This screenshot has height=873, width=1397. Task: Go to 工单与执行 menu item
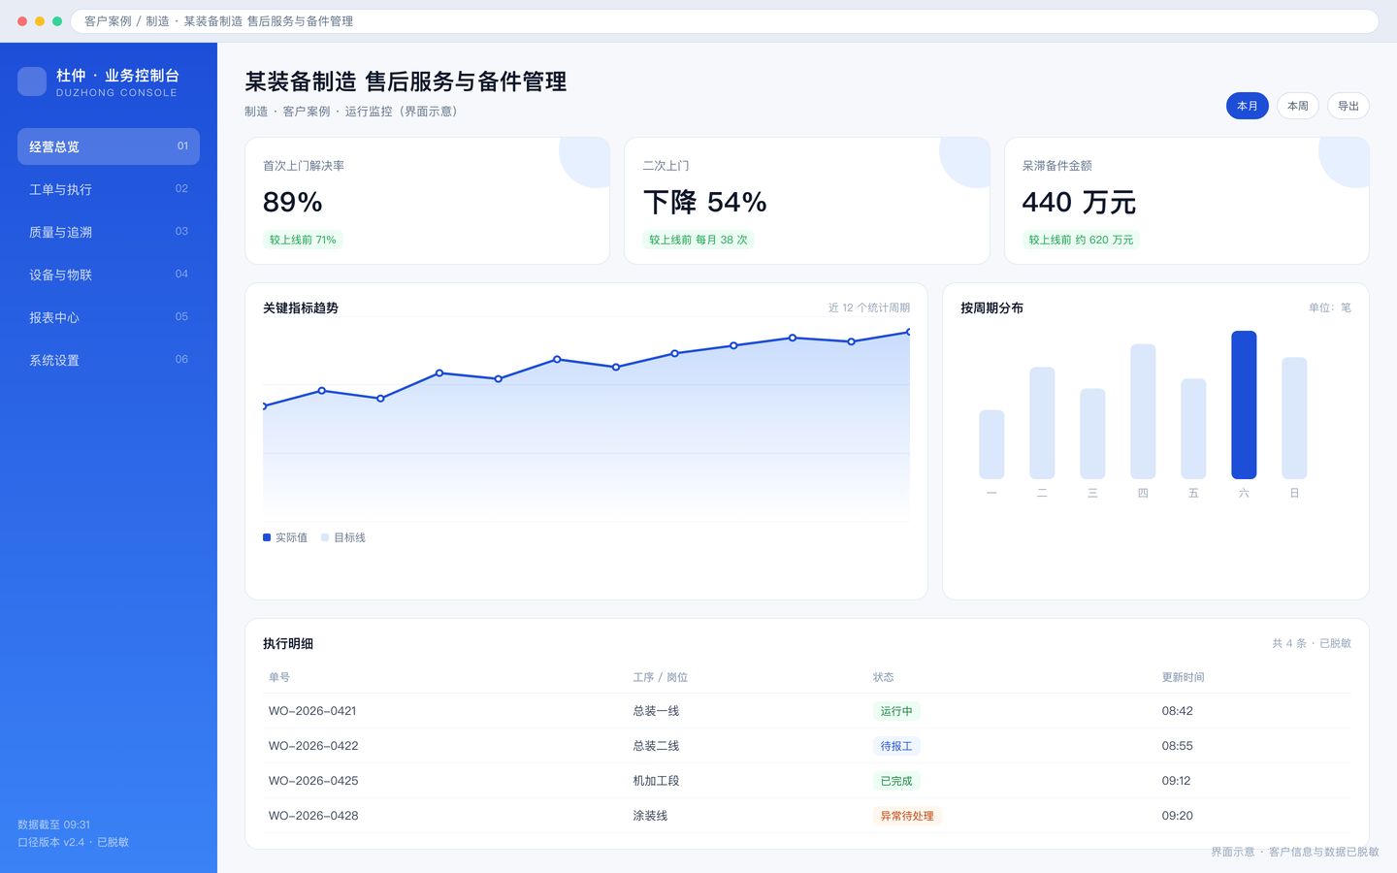tap(109, 189)
